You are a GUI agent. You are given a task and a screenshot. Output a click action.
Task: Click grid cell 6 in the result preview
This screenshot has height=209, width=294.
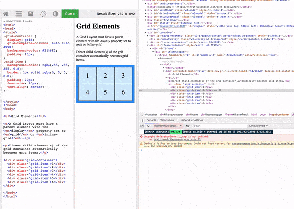(x=123, y=92)
